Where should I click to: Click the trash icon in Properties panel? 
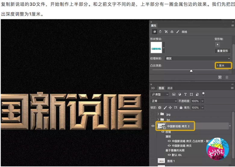[227, 77]
